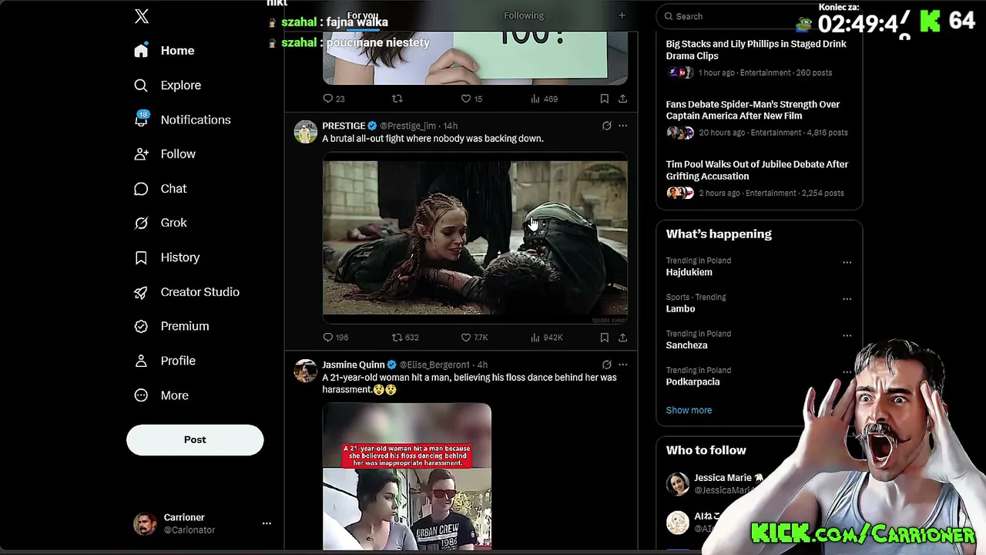This screenshot has height=555, width=986.
Task: Click Show more under What's happening
Action: click(689, 410)
